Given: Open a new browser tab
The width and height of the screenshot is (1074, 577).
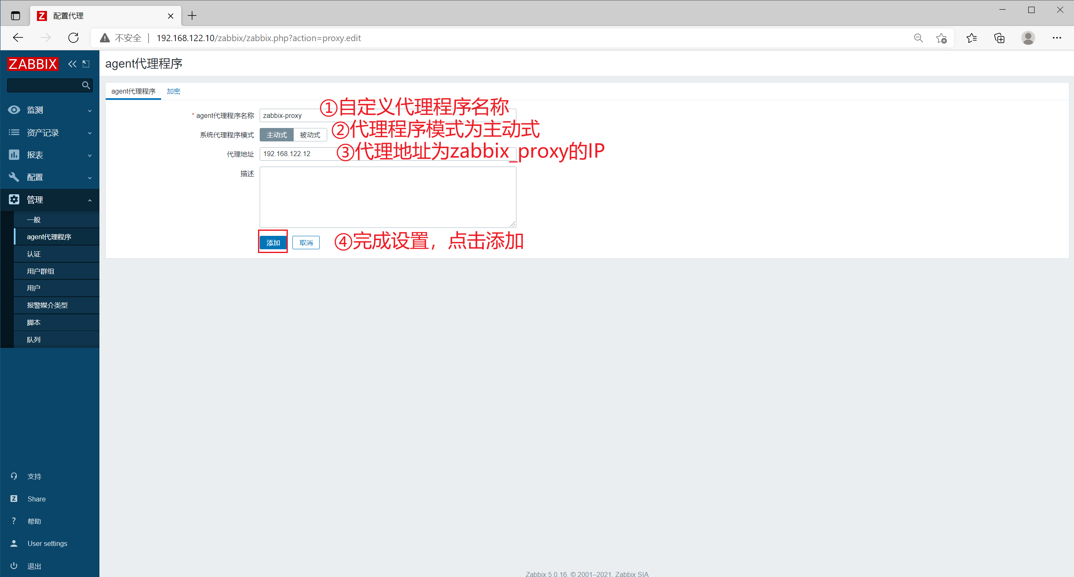Looking at the screenshot, I should click(192, 16).
